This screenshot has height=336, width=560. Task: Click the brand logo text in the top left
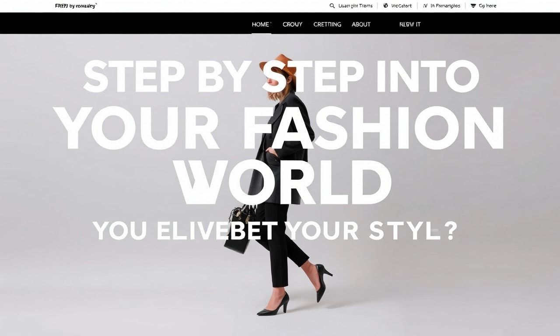(76, 6)
